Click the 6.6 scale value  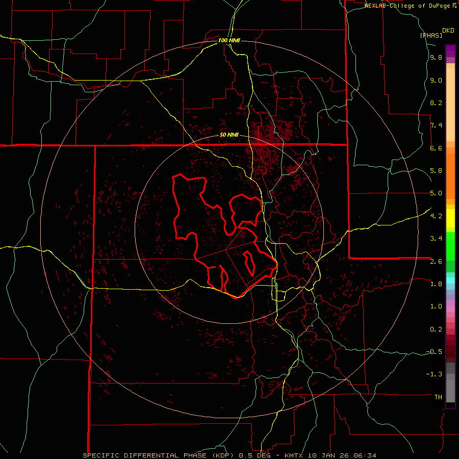[436, 148]
